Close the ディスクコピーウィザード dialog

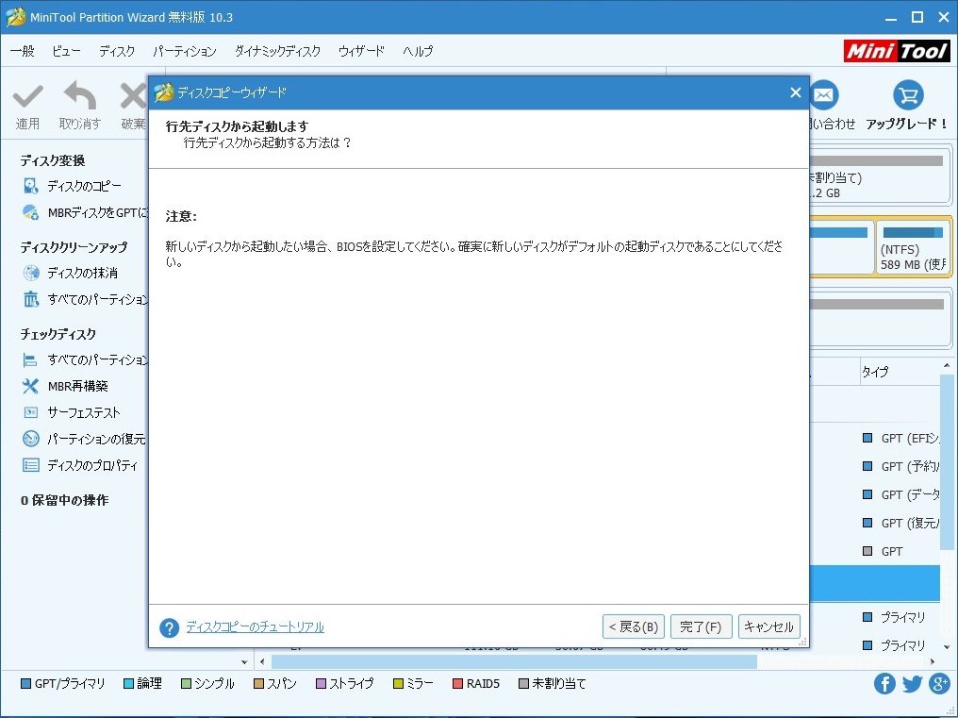point(795,92)
